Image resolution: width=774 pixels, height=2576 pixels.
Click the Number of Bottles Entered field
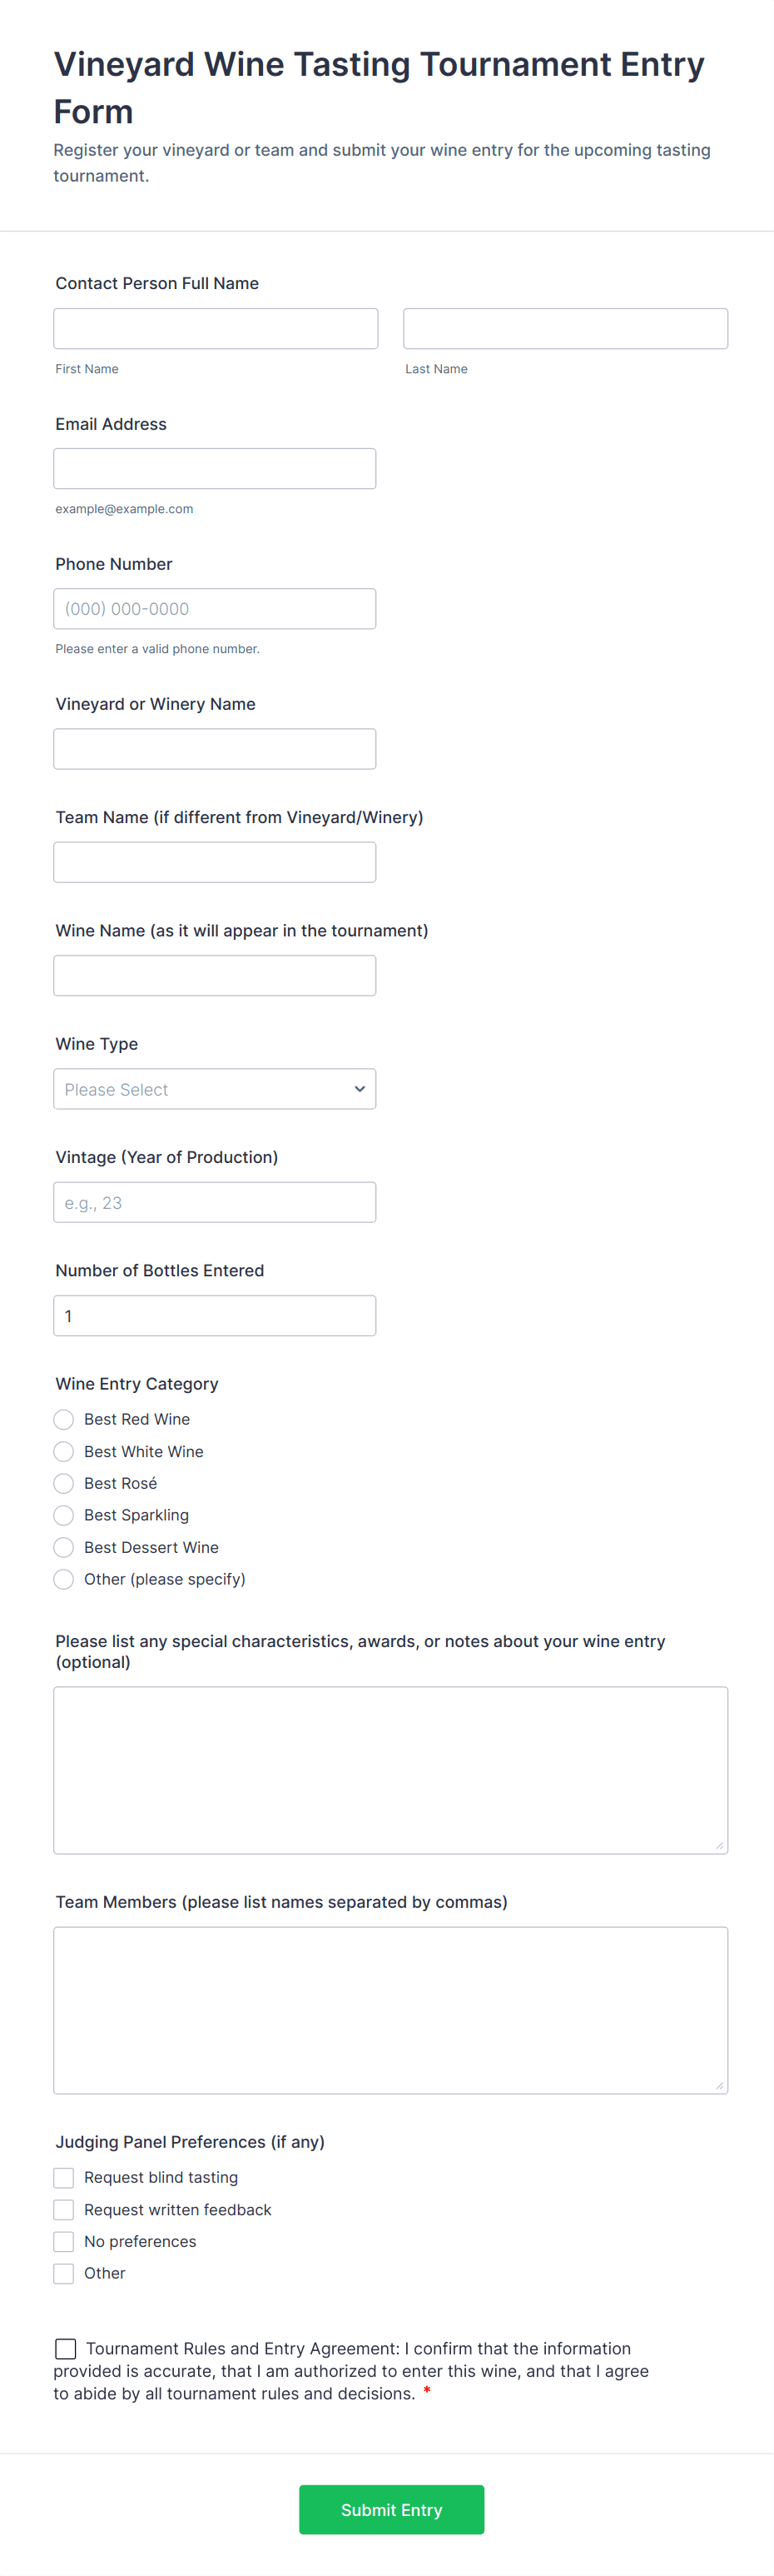click(x=215, y=1316)
